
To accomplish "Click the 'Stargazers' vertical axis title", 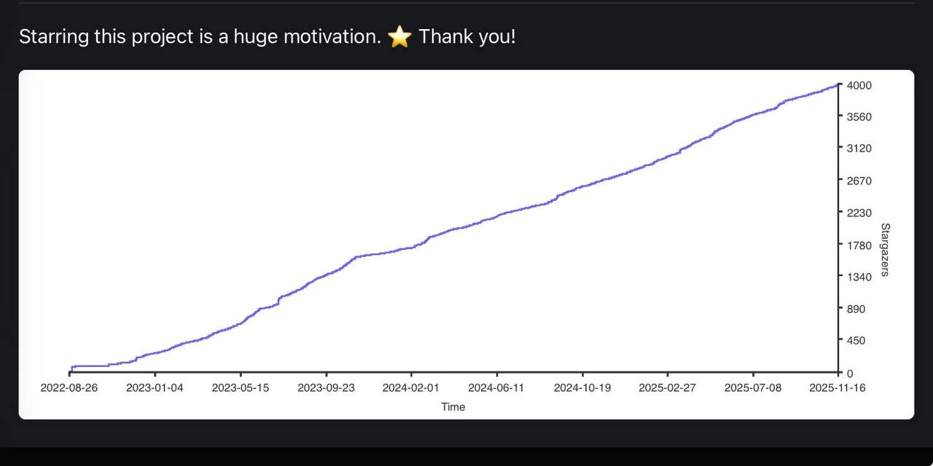I will coord(886,250).
